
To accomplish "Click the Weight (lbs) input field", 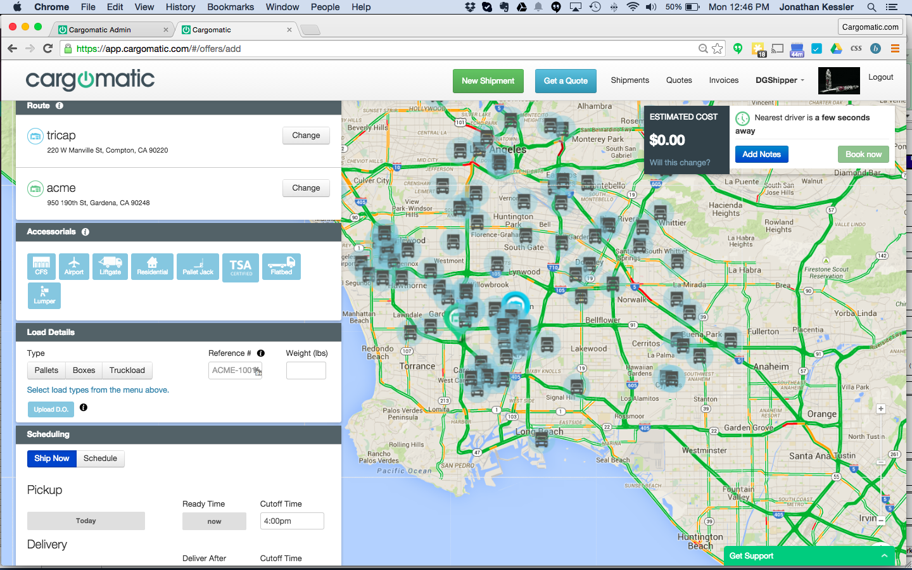I will [306, 370].
